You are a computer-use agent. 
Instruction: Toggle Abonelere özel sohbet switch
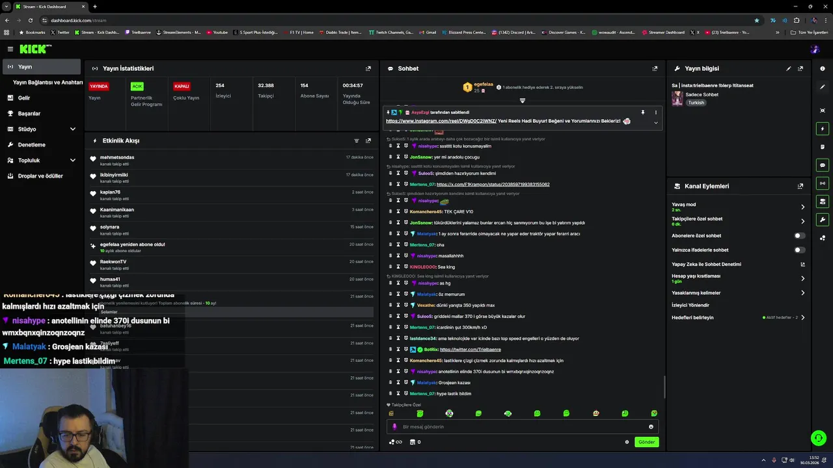click(x=800, y=236)
